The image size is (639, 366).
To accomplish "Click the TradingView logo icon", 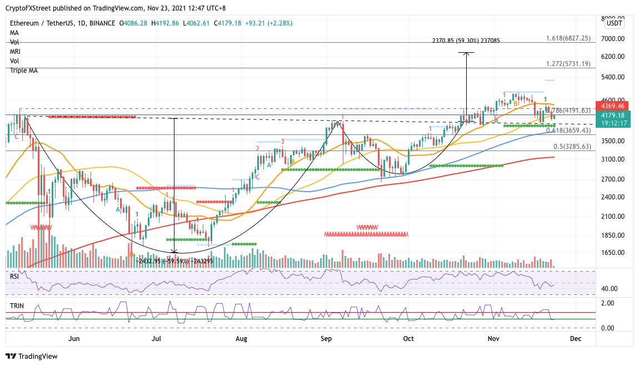I will 11,356.
